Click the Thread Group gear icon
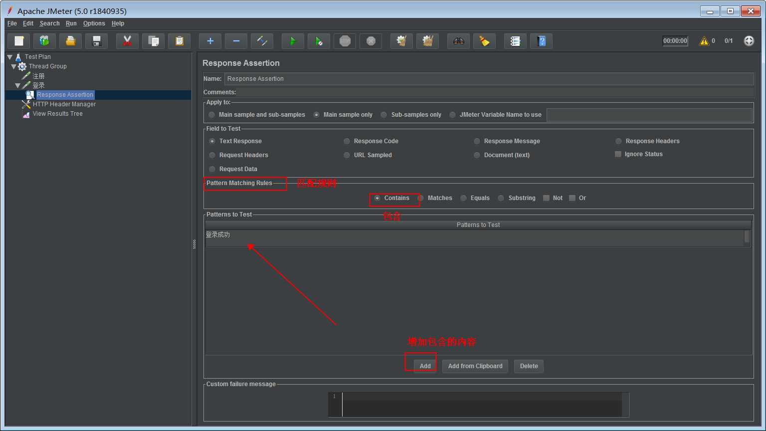The image size is (766, 431). pos(22,66)
